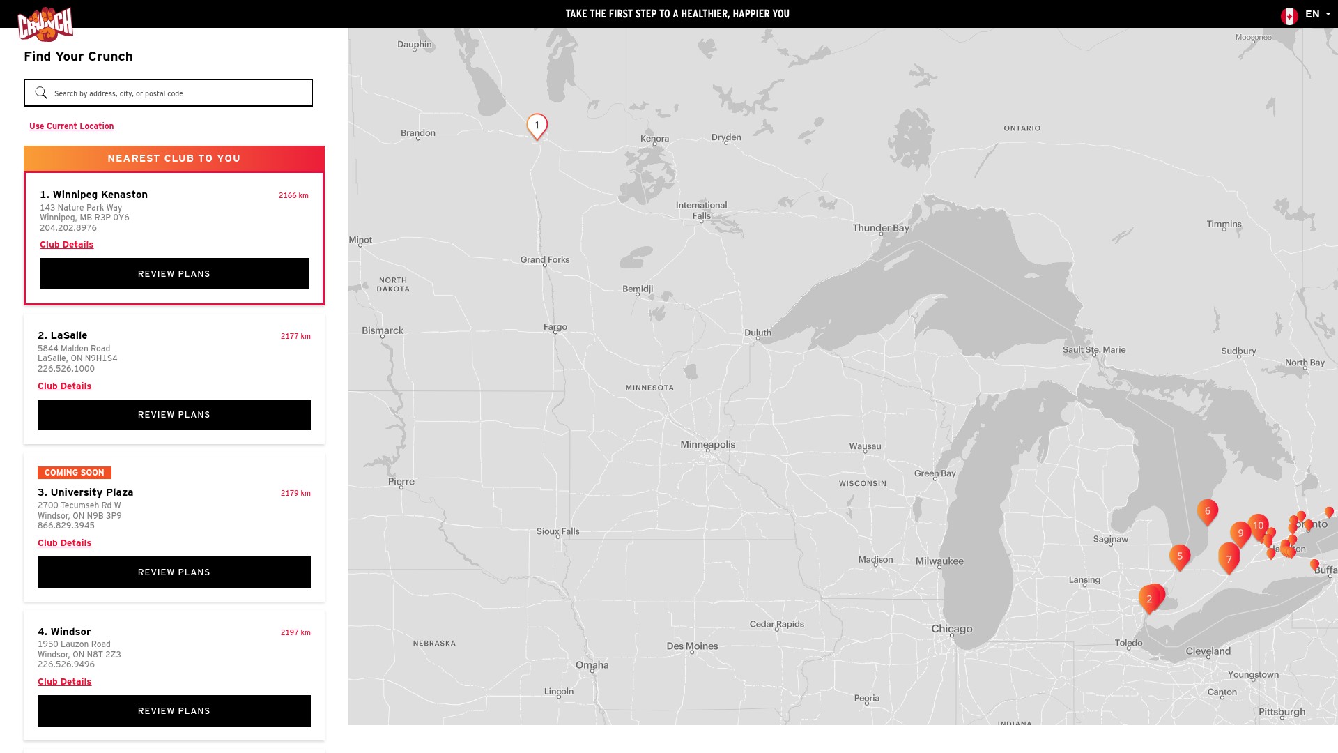Select map pin number 2

click(x=1149, y=600)
